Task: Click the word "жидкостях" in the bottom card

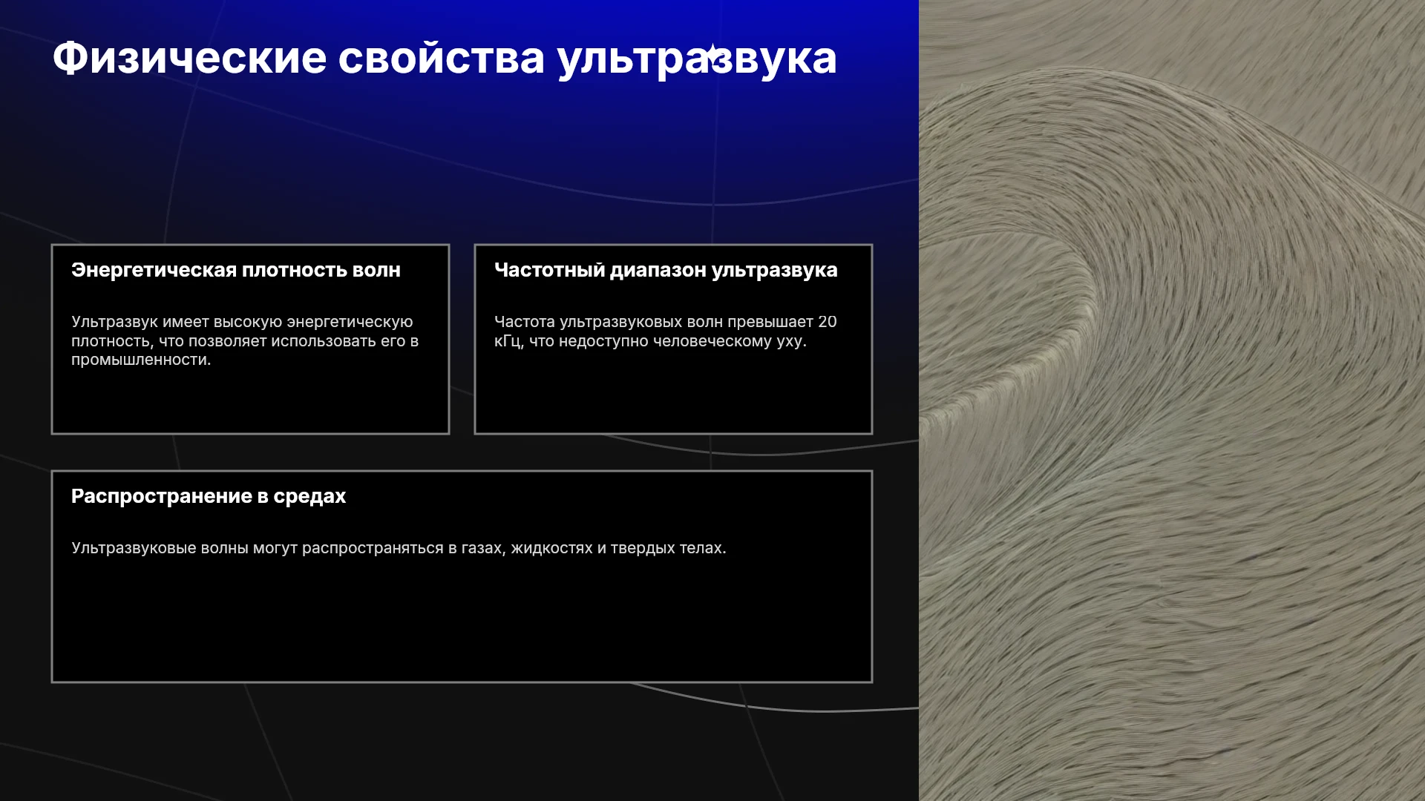Action: pos(551,548)
